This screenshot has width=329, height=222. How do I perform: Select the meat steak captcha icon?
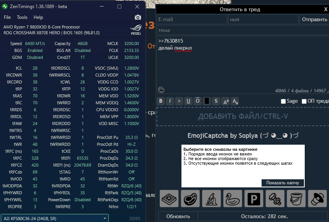(190, 198)
